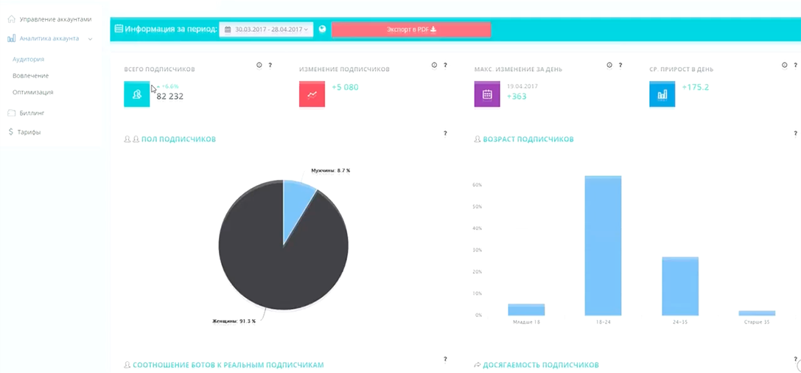Go to Оптимизация page
This screenshot has width=801, height=373.
tap(32, 92)
